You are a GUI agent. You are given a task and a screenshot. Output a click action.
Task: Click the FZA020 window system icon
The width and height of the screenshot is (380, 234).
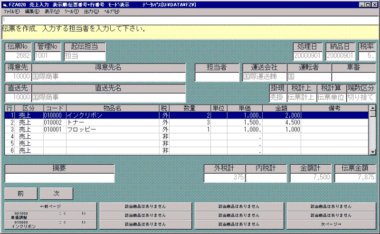click(x=4, y=4)
